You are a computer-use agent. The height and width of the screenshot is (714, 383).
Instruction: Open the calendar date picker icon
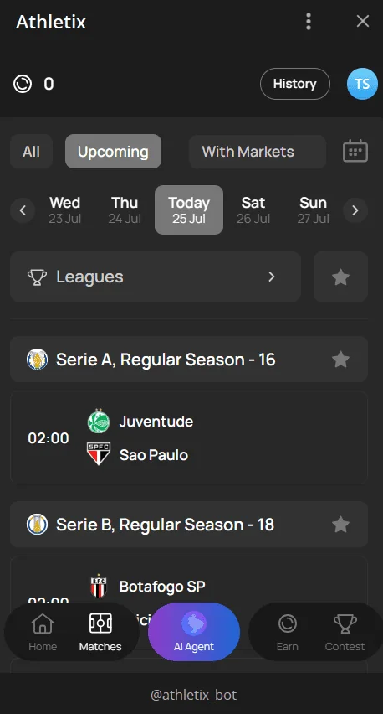[x=355, y=151]
